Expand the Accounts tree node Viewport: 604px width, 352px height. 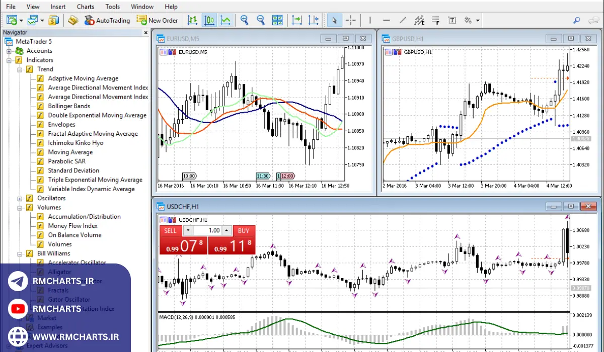9,51
